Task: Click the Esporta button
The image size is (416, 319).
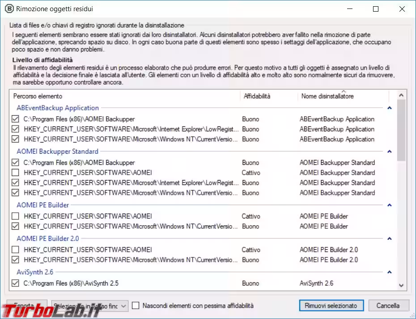Action: 27,306
